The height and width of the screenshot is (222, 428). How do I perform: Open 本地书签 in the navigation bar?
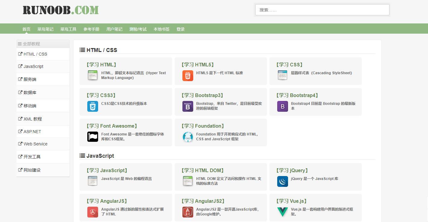click(x=162, y=29)
